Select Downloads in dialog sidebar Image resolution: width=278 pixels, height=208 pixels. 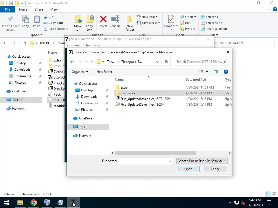[x=89, y=97]
